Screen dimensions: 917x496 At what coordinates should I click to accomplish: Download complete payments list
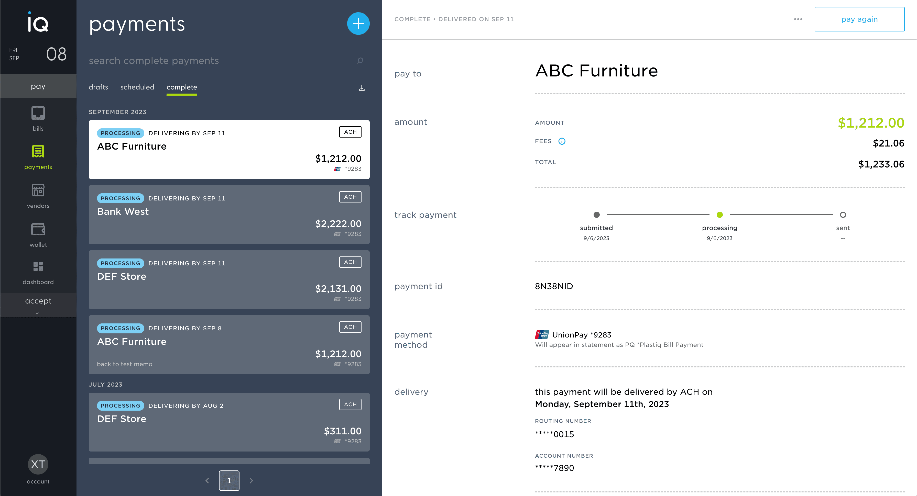click(362, 88)
